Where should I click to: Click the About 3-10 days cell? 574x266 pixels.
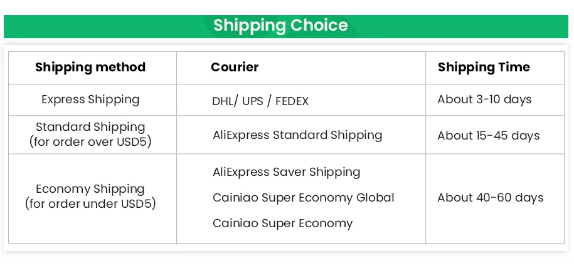pyautogui.click(x=484, y=100)
